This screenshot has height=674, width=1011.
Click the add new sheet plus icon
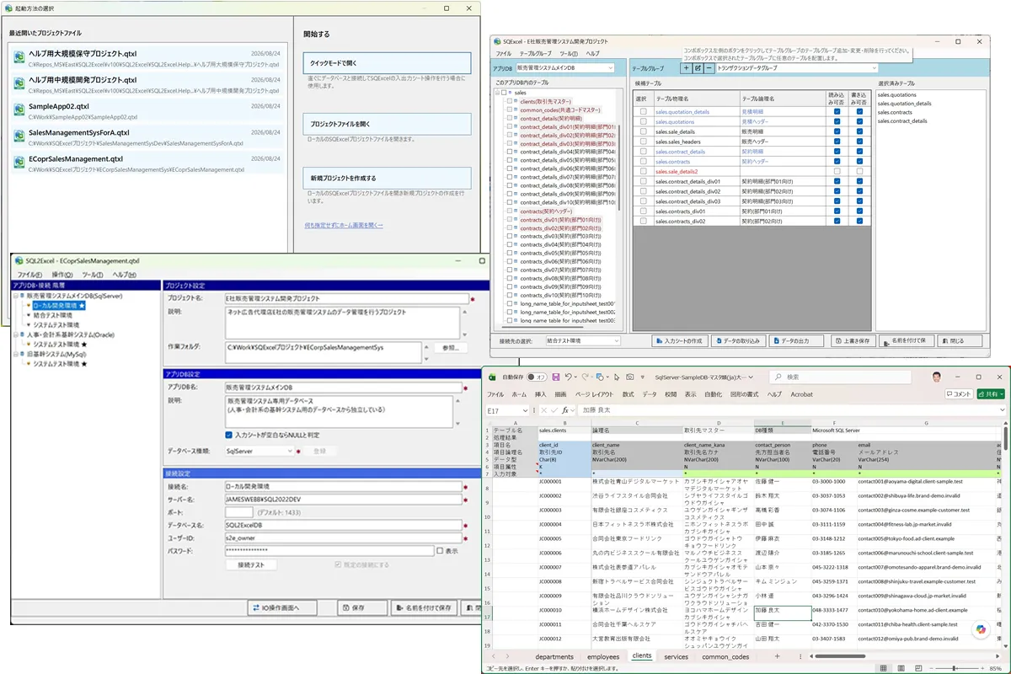777,656
